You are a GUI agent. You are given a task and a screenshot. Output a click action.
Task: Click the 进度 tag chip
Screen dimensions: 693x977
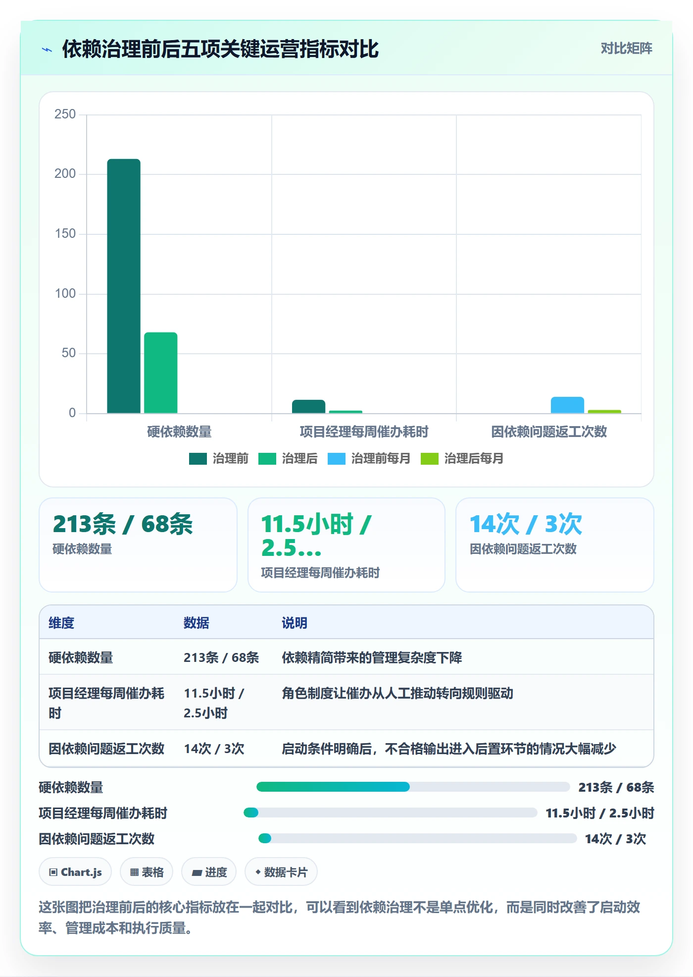tap(209, 872)
